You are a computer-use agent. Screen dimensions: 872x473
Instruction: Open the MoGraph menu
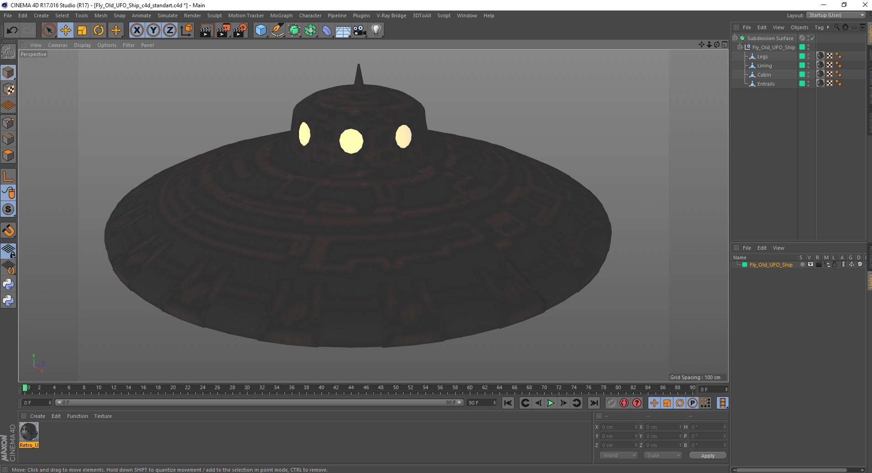281,15
